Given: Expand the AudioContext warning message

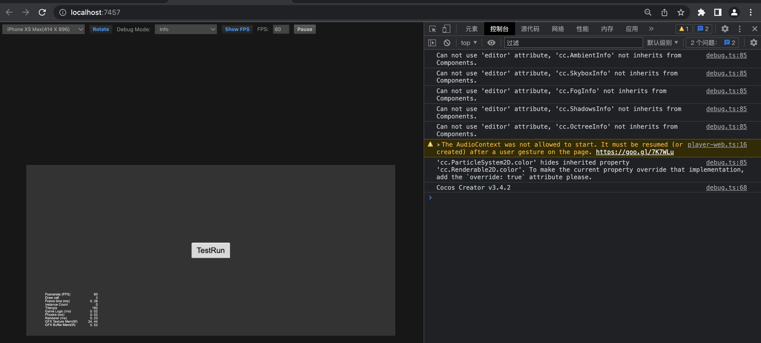Looking at the screenshot, I should pos(439,145).
